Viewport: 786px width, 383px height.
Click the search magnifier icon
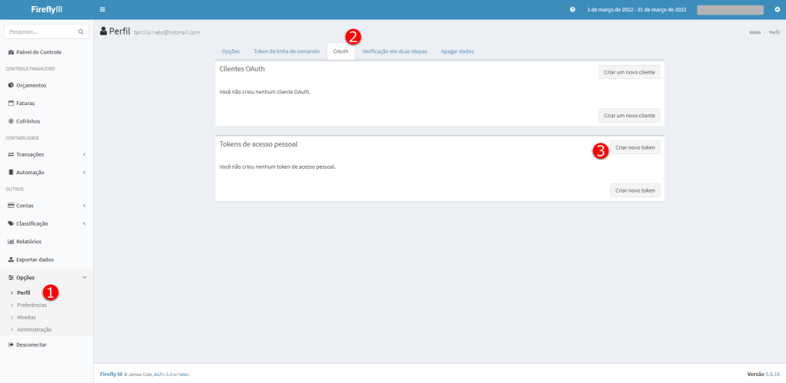pyautogui.click(x=81, y=32)
